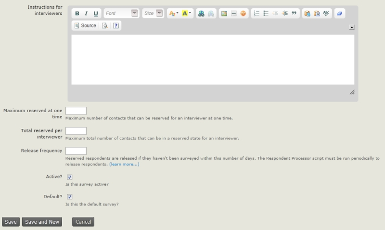The image size is (385, 230).
Task: Click the Save button
Action: point(11,222)
